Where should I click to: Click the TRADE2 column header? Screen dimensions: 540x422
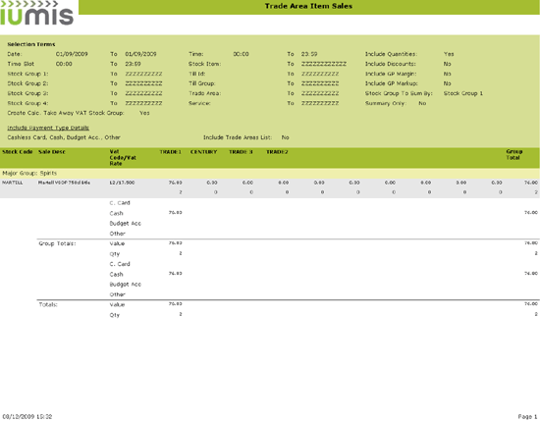(277, 152)
